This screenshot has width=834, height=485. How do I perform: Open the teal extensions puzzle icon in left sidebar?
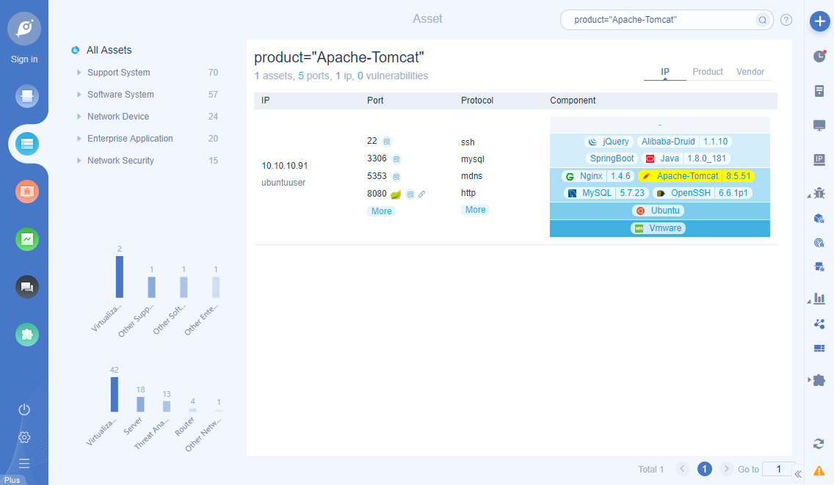click(26, 335)
